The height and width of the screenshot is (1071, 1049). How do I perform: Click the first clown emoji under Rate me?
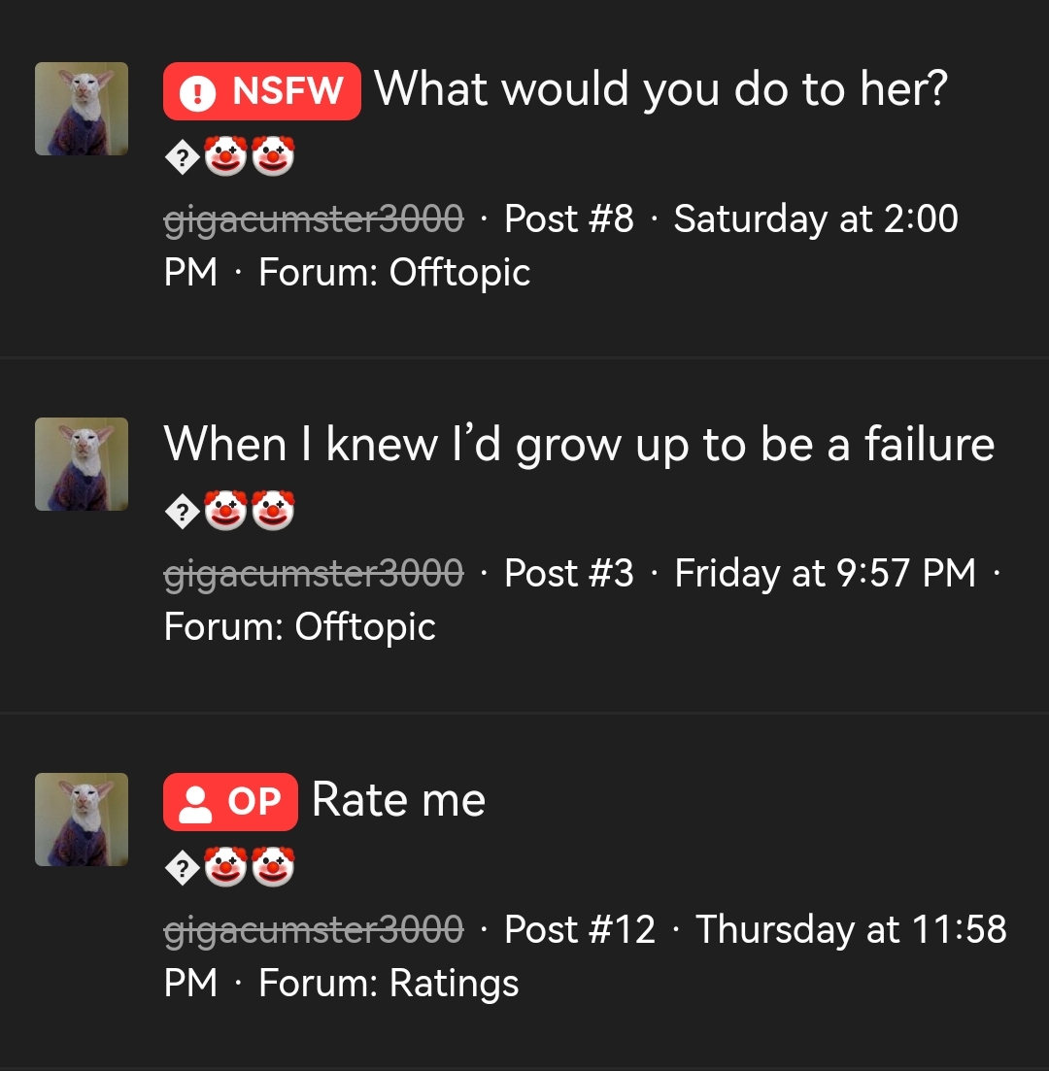pyautogui.click(x=225, y=868)
